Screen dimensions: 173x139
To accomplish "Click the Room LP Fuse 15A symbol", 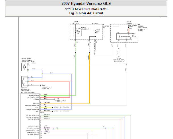I will pyautogui.click(x=76, y=32).
